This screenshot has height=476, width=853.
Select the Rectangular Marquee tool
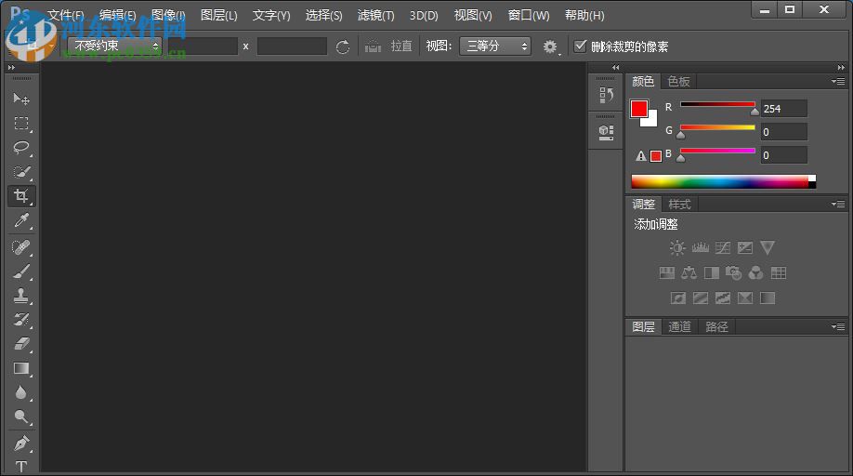click(x=21, y=124)
